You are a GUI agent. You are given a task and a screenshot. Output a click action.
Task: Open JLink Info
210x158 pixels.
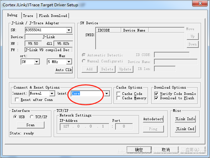[x=185, y=119]
